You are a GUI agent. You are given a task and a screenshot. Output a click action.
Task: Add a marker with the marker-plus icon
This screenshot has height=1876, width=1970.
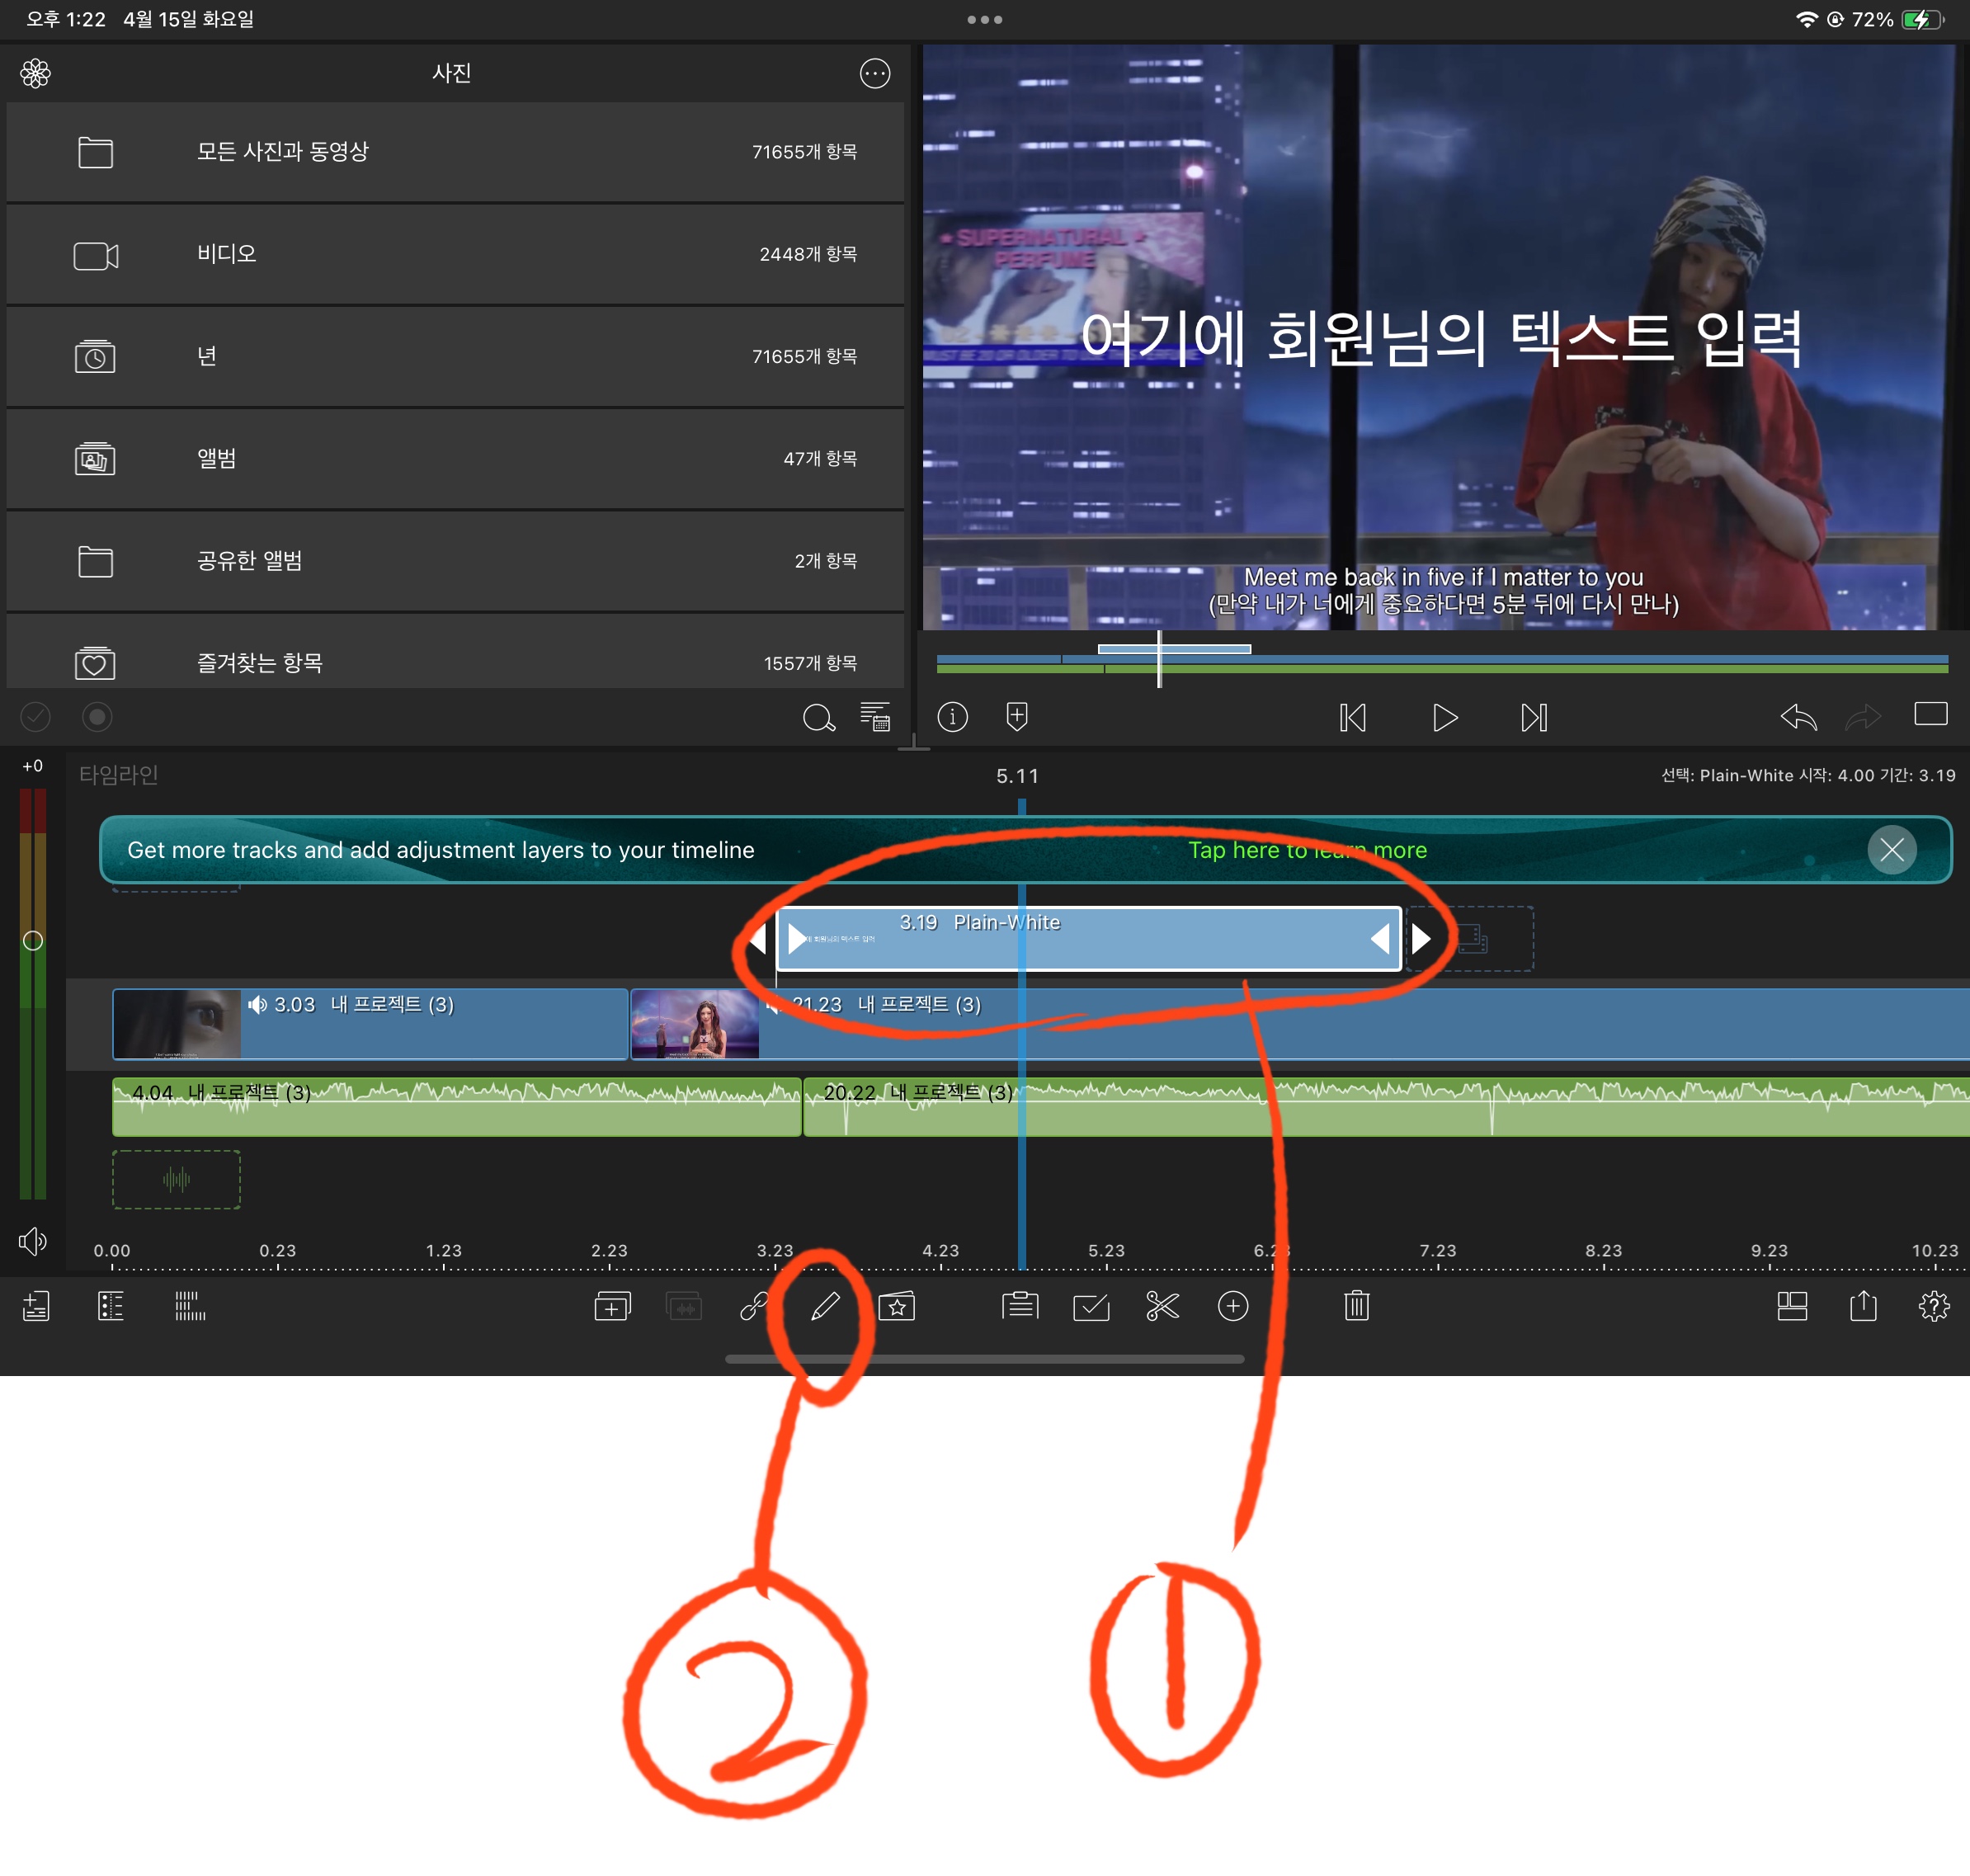coord(1017,717)
